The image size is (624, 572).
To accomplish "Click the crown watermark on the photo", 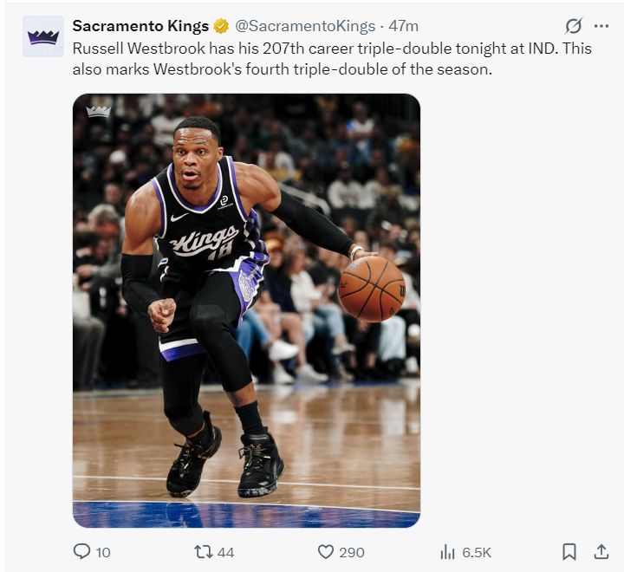I will point(99,111).
